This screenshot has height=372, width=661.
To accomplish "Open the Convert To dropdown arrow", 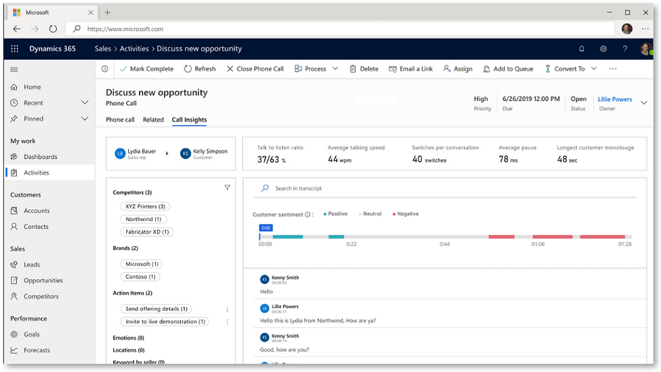I will [x=594, y=69].
